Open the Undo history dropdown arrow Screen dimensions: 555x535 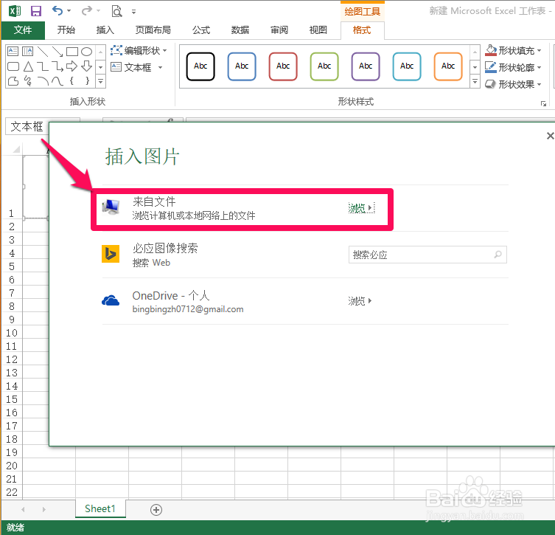(69, 11)
